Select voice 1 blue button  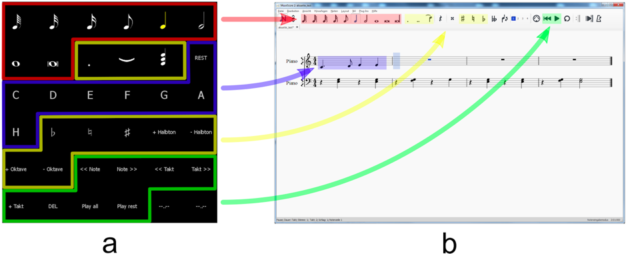pos(513,19)
